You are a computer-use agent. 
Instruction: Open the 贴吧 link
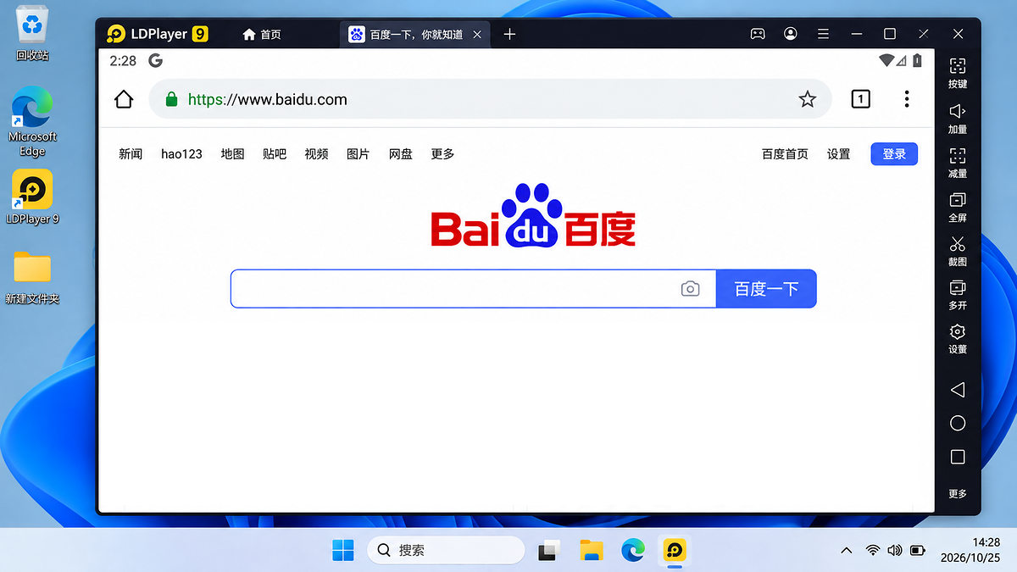tap(275, 154)
